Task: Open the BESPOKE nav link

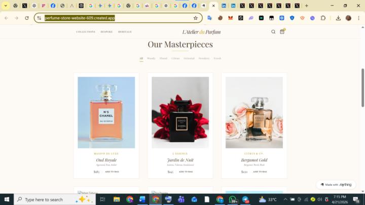Action: click(x=106, y=32)
